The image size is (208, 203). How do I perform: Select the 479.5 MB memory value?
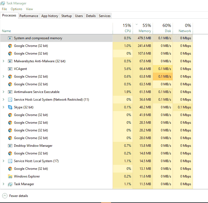(x=143, y=38)
